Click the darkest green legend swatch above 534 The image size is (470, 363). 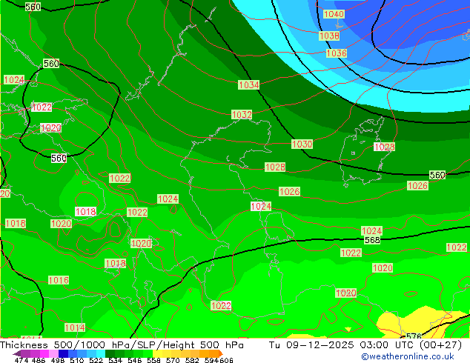(x=110, y=353)
